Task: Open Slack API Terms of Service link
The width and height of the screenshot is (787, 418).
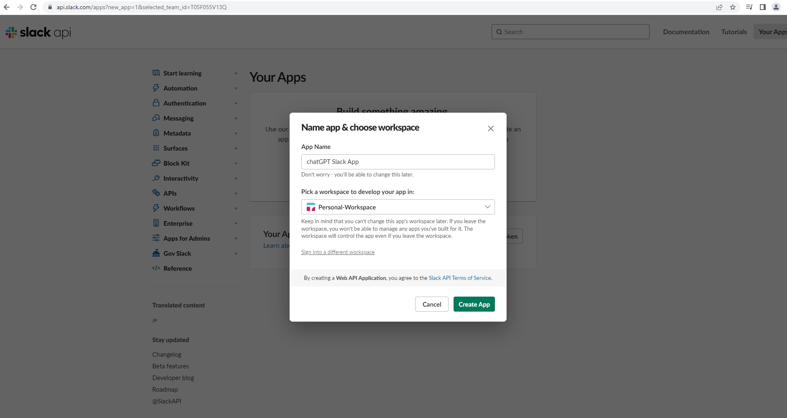Action: pyautogui.click(x=460, y=278)
